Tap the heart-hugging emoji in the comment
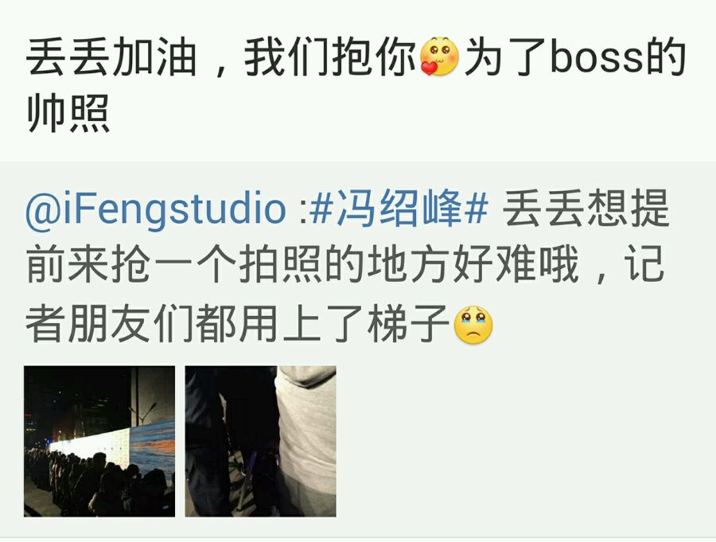The height and width of the screenshot is (542, 716). pos(439,57)
